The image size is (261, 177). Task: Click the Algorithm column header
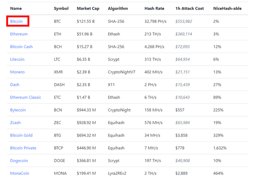click(x=118, y=8)
